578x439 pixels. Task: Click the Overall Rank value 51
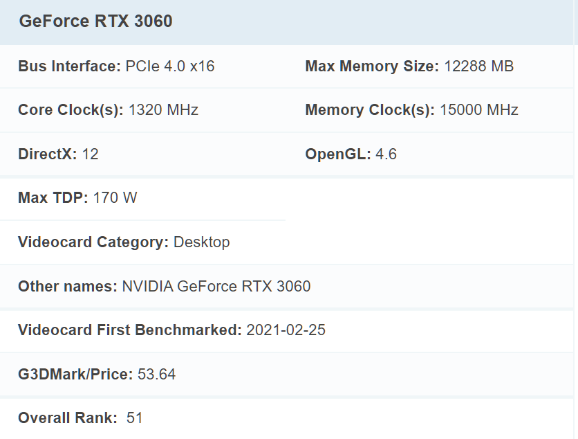pyautogui.click(x=134, y=418)
